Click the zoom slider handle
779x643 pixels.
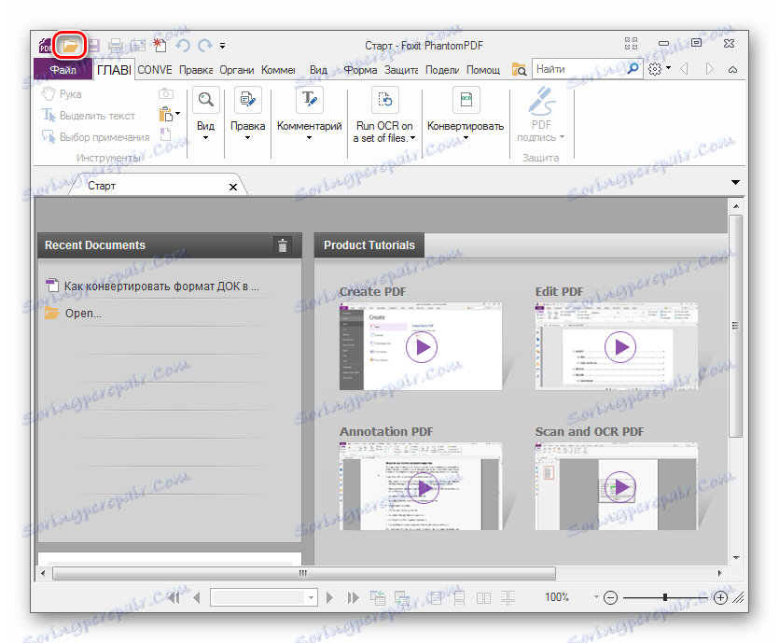click(665, 598)
